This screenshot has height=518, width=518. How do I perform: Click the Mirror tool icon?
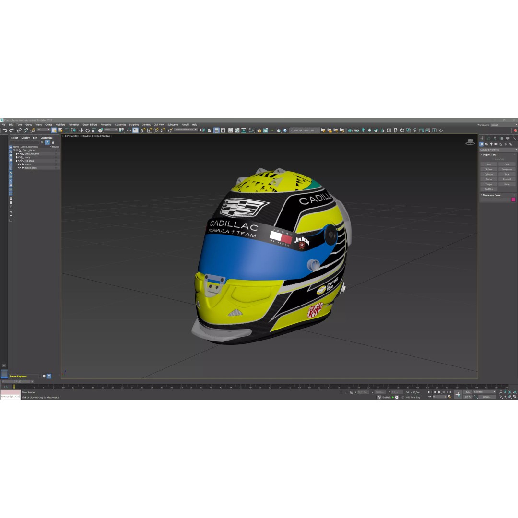pos(202,130)
